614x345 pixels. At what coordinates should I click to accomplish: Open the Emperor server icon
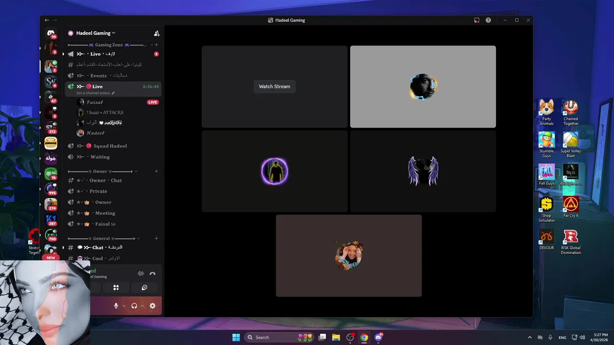pos(51,143)
